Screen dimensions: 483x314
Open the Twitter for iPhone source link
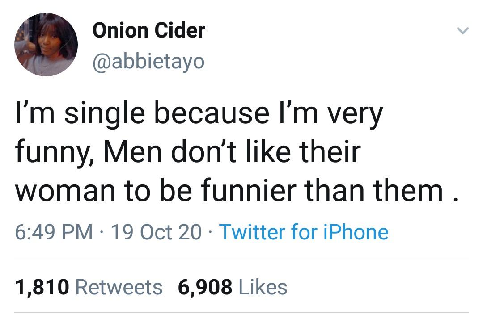tap(304, 232)
